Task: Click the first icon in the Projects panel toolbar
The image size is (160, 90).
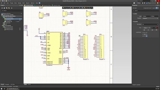Action: pos(2,8)
